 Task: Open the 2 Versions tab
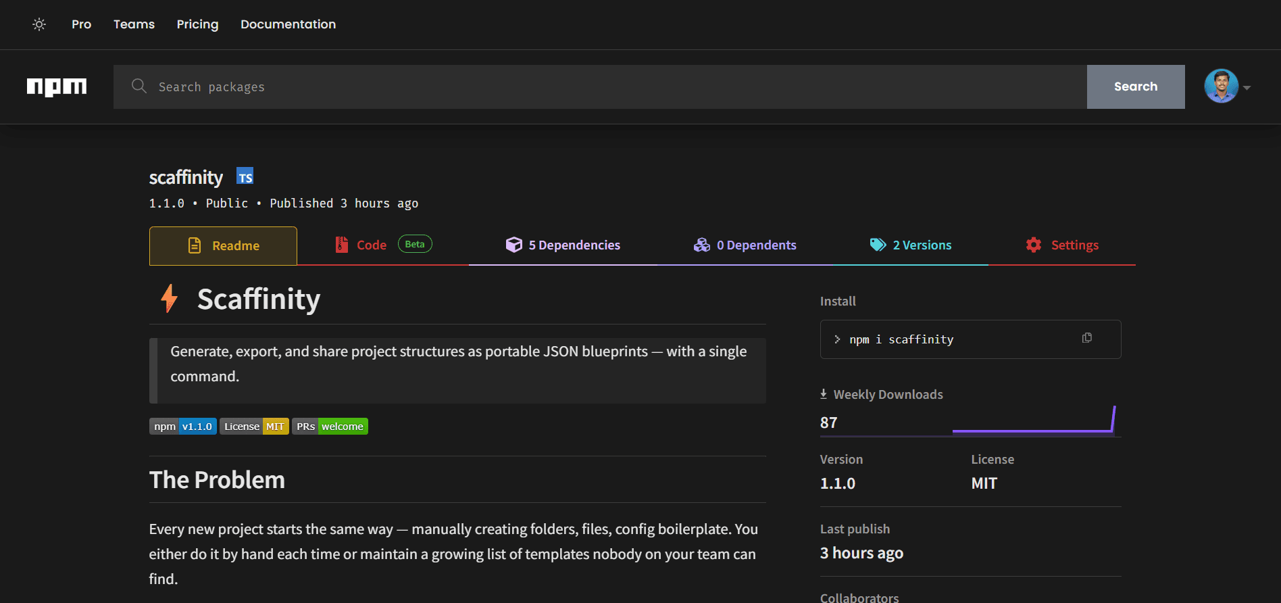910,245
